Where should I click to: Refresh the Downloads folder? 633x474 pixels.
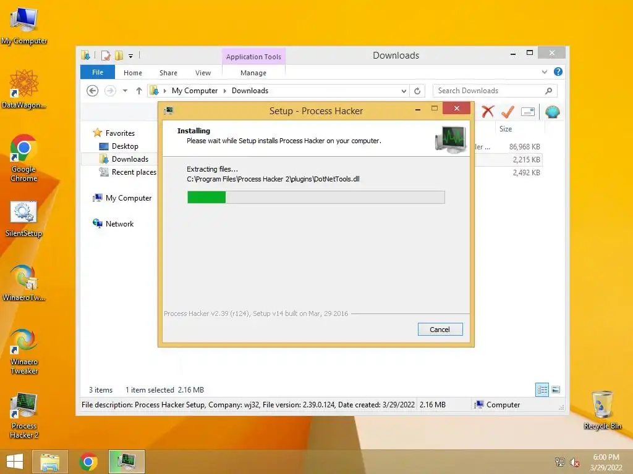coord(417,91)
